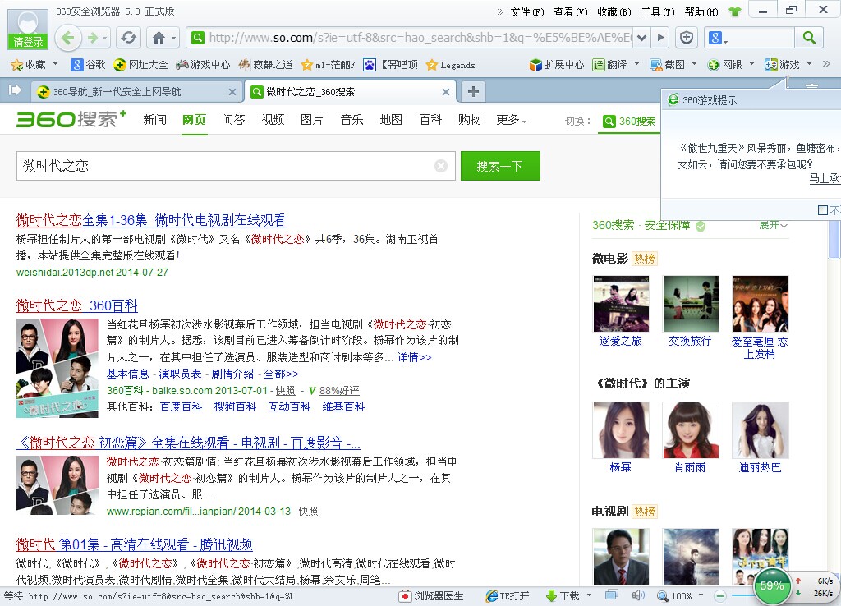
Task: Open the 幂吧顶 paw bookmark
Action: coord(390,65)
